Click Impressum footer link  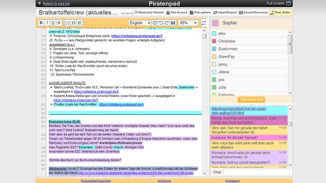(232, 181)
